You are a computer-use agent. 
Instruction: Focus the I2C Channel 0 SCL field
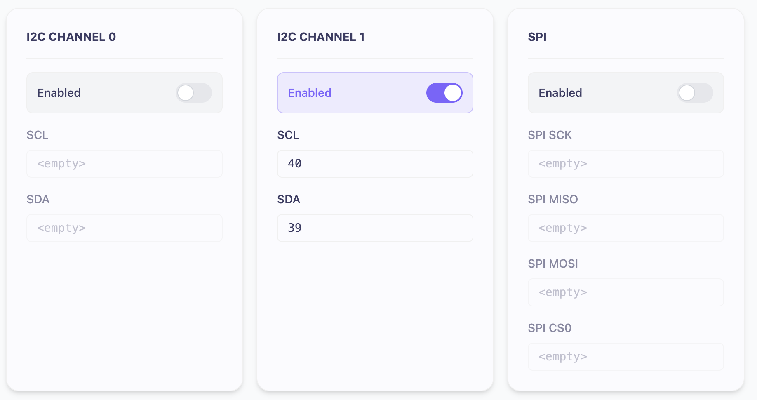pyautogui.click(x=125, y=164)
